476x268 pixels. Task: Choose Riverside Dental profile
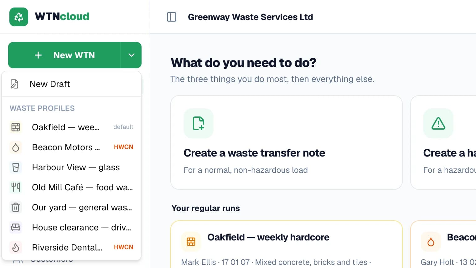[x=71, y=247]
